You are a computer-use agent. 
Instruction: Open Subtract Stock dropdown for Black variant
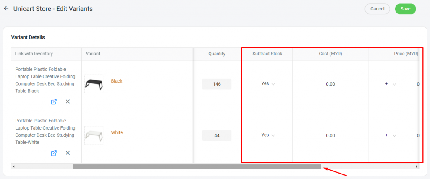point(268,84)
